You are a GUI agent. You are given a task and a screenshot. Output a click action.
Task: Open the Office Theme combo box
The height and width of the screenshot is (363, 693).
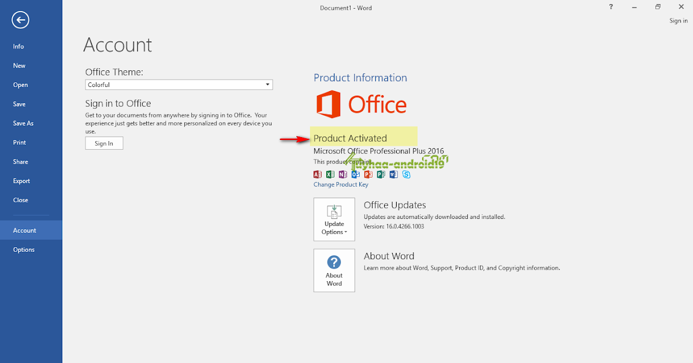[179, 85]
